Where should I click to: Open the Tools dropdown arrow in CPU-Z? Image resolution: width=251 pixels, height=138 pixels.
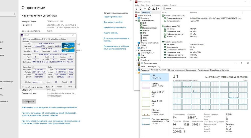(53, 87)
